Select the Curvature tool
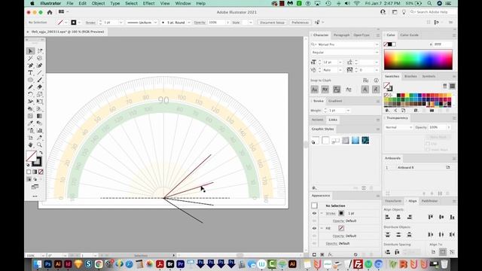This screenshot has width=482, height=271. [x=40, y=65]
